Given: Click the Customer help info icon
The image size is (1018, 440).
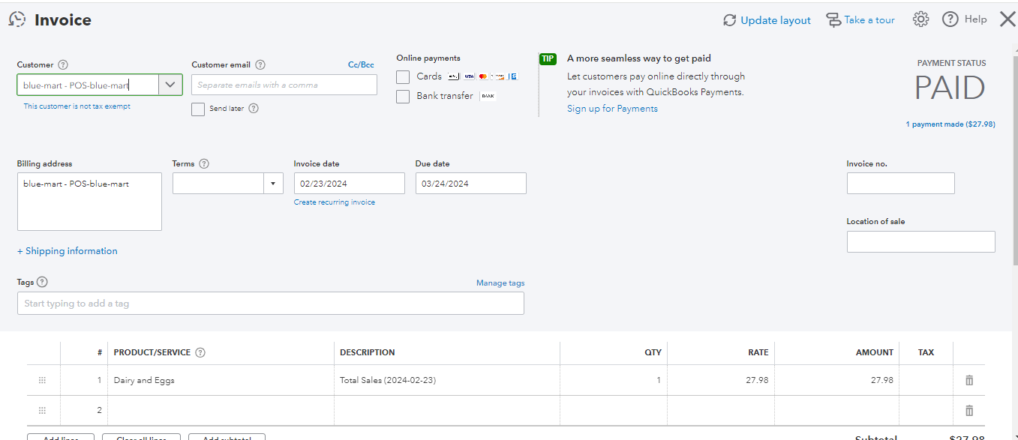Looking at the screenshot, I should tap(63, 65).
